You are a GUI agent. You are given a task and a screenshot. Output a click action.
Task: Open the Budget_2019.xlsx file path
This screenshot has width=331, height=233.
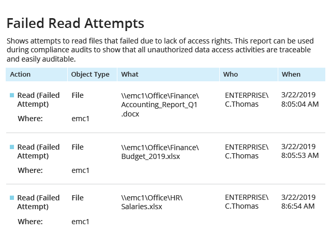160,152
